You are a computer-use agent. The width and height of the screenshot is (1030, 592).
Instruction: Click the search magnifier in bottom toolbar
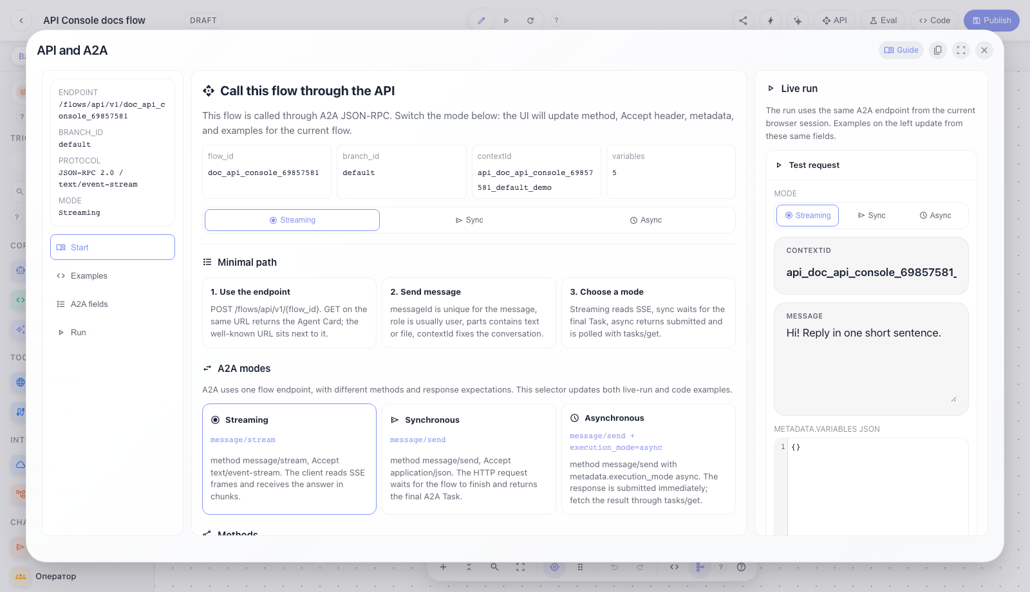pyautogui.click(x=494, y=567)
